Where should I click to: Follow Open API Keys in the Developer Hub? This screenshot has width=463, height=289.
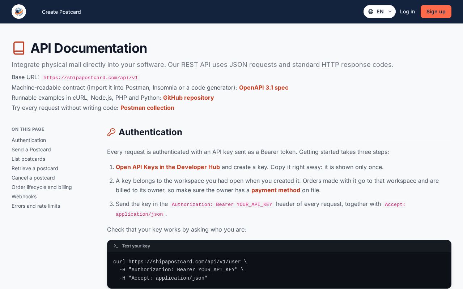168,167
